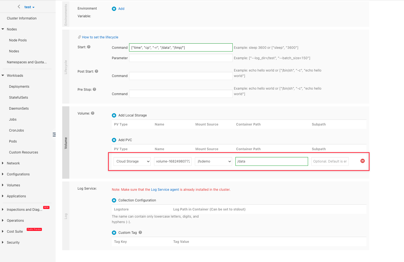Collapse the sidebar using the toggle handle
404x262 pixels.
(54, 134)
